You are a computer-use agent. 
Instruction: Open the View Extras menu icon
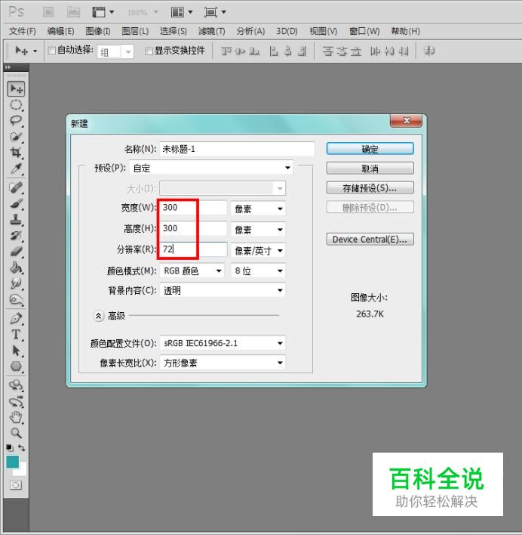tap(103, 13)
